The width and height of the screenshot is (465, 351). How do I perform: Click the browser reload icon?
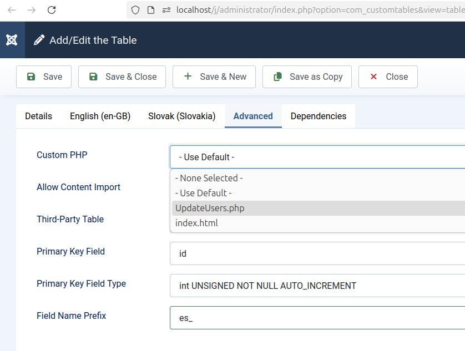(52, 10)
